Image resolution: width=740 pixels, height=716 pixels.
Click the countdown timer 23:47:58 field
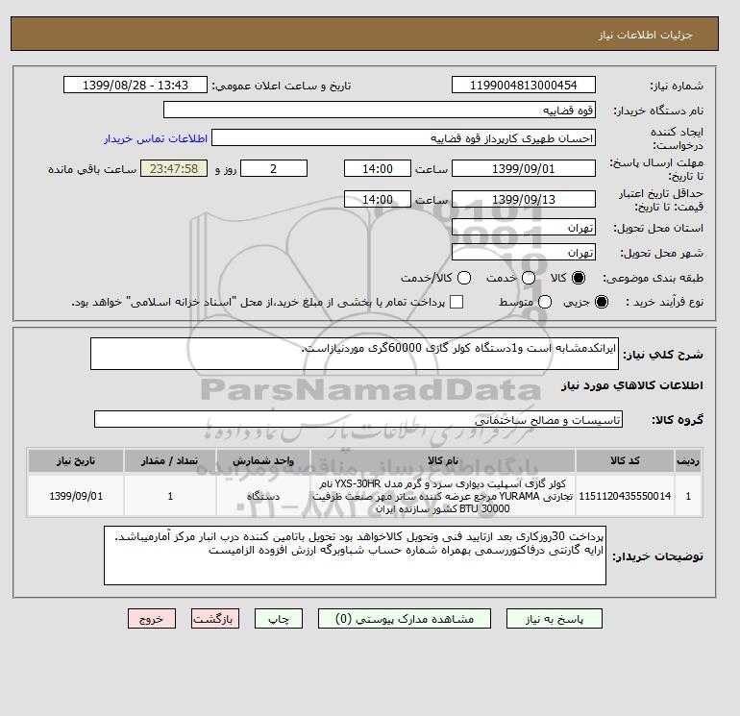click(x=174, y=168)
